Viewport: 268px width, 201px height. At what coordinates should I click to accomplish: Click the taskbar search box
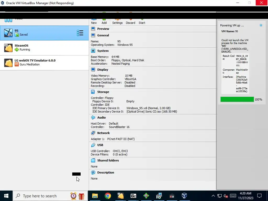coord(51,196)
